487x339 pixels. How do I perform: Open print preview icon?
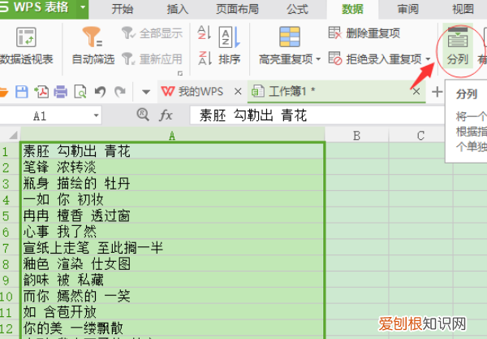[80, 92]
